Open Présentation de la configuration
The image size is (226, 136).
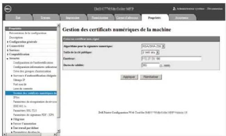point(28,33)
